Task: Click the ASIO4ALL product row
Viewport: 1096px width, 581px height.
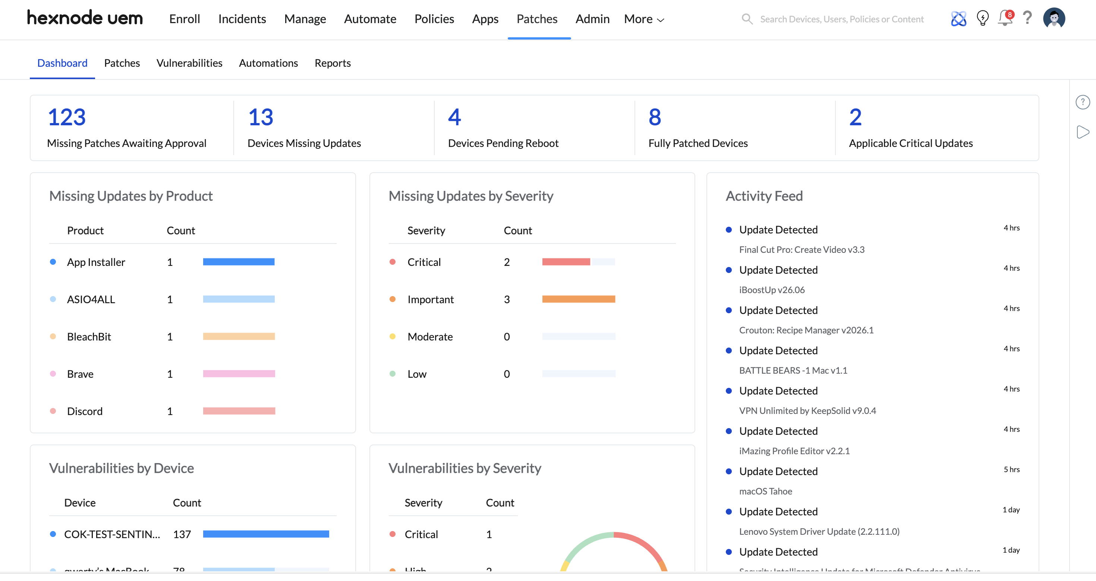Action: (x=193, y=300)
